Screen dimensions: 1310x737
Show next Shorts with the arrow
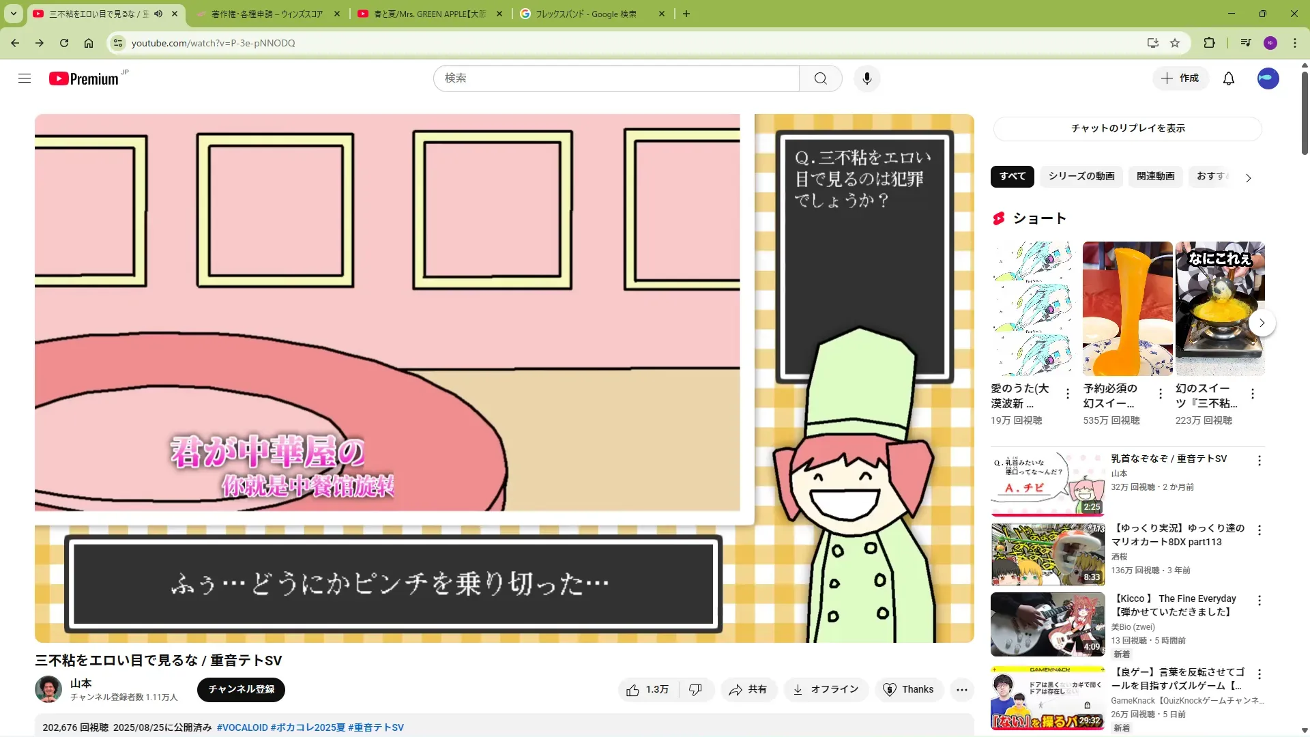click(1262, 323)
